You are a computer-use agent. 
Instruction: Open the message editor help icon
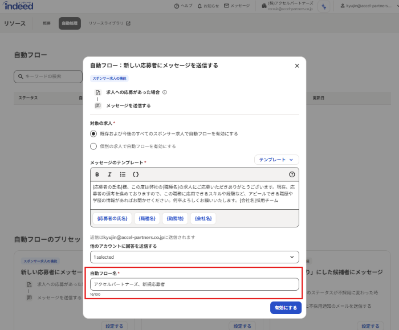(292, 174)
